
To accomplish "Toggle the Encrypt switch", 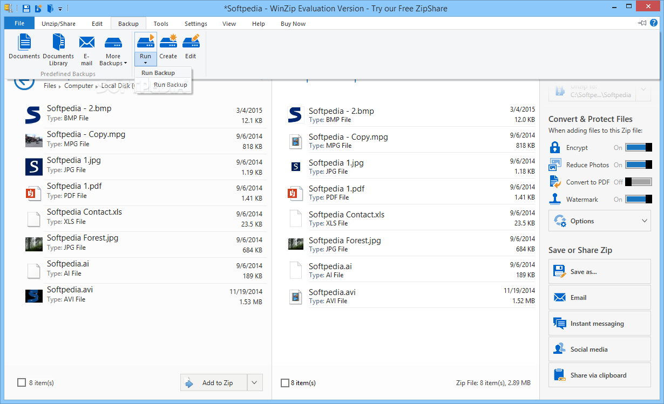I will pos(638,147).
